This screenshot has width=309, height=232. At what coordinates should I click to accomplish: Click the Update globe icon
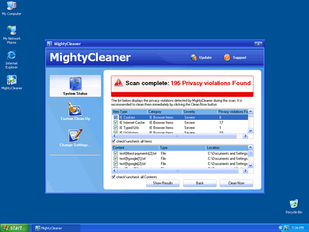pos(194,58)
